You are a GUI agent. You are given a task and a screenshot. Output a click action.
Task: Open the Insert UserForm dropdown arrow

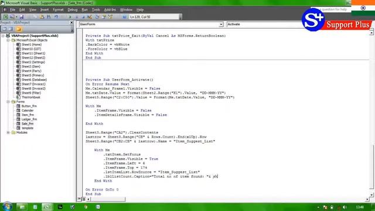click(x=16, y=17)
